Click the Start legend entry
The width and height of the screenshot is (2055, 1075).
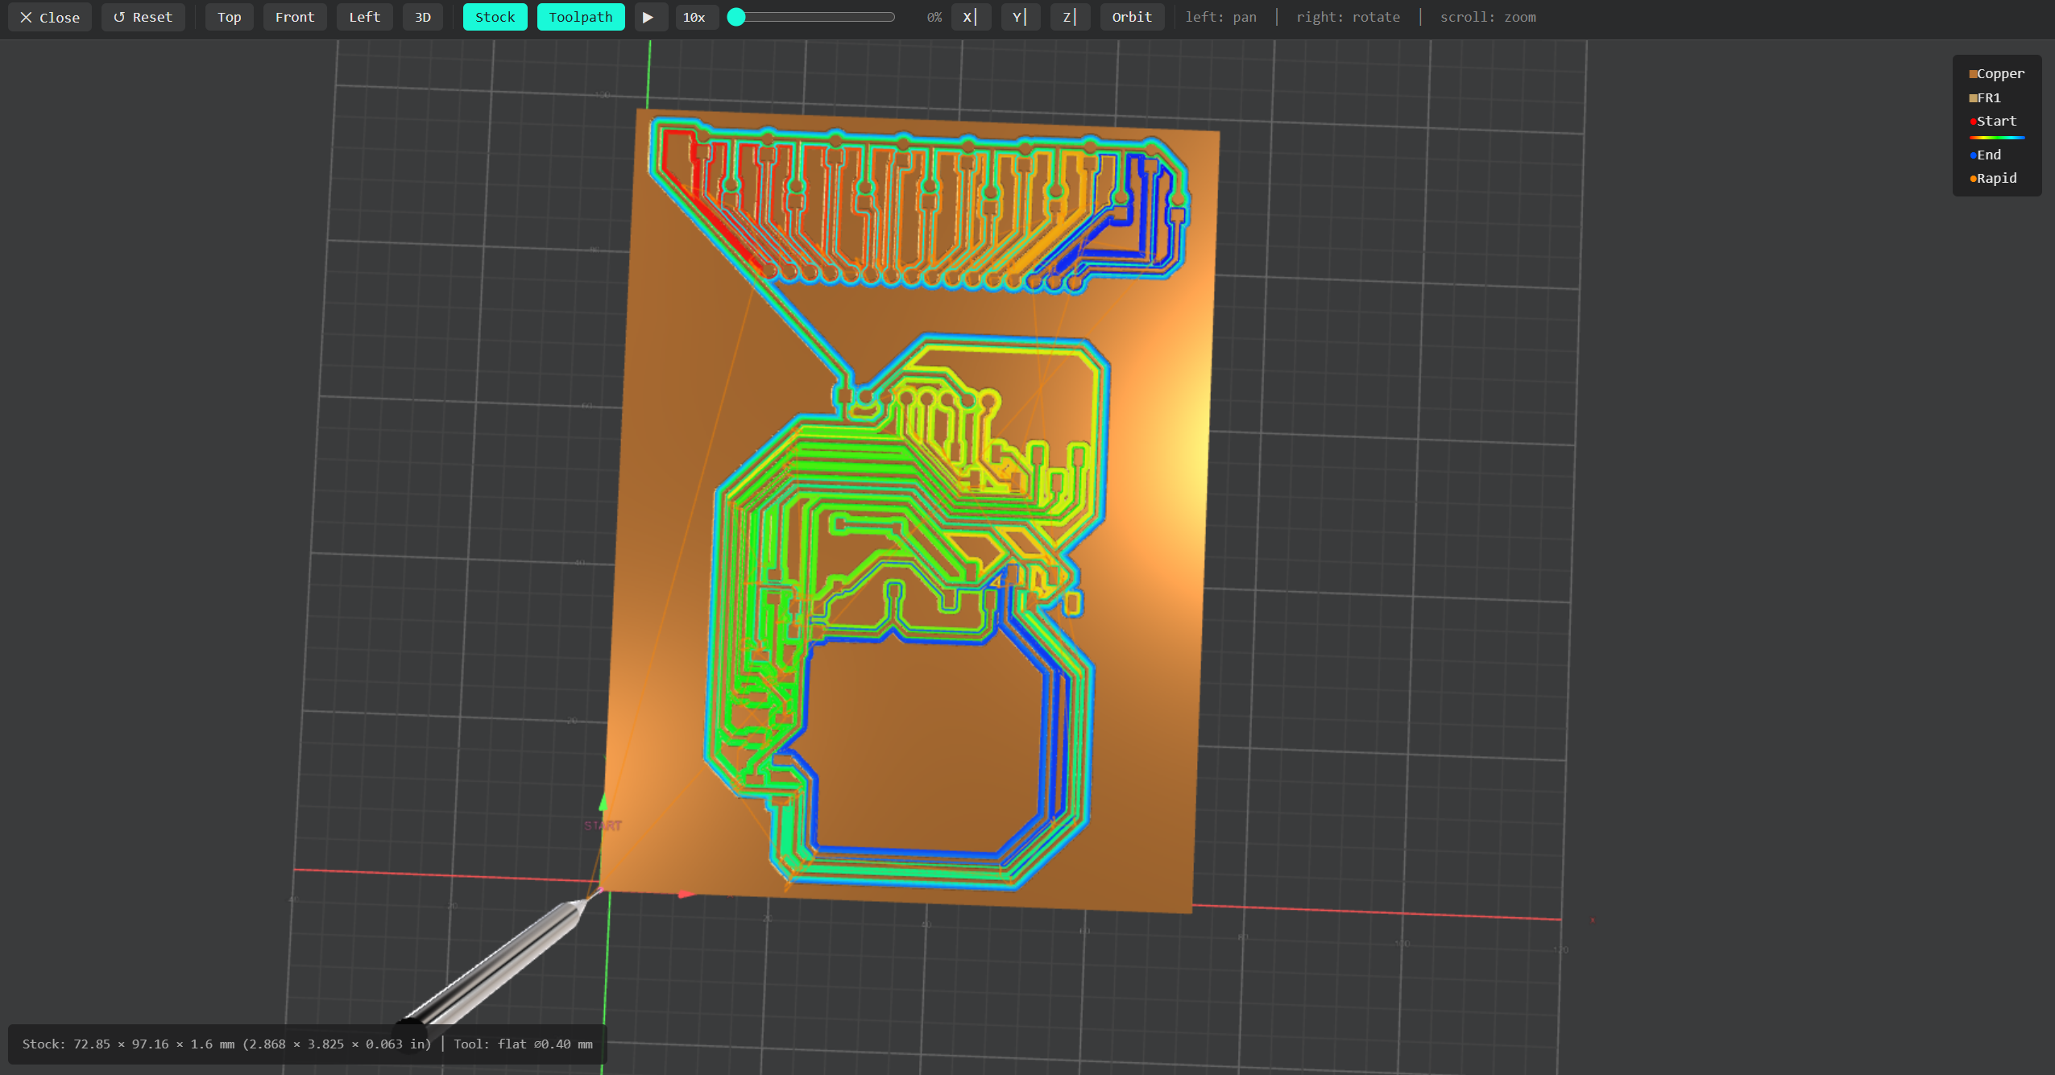[1994, 121]
